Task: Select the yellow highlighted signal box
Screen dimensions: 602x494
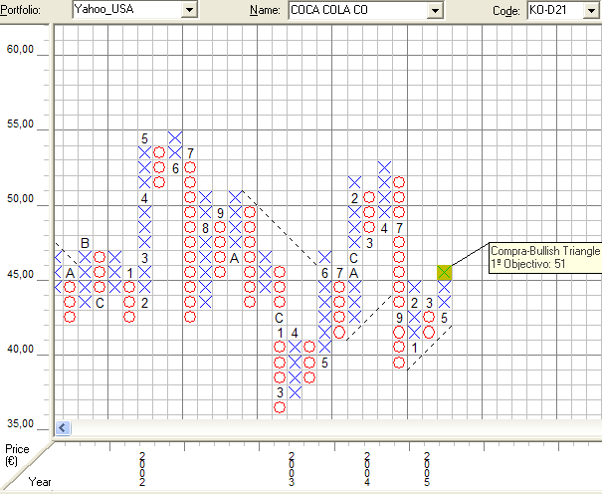Action: click(445, 272)
